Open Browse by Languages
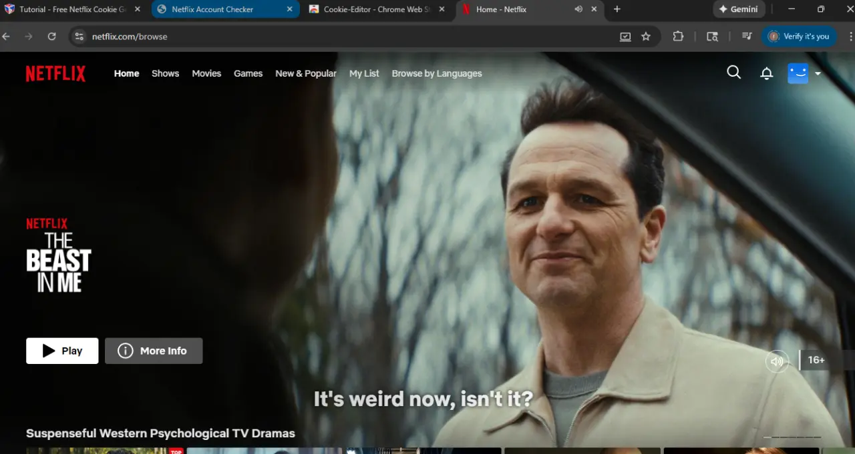Screen dimensions: 855x454 point(437,73)
